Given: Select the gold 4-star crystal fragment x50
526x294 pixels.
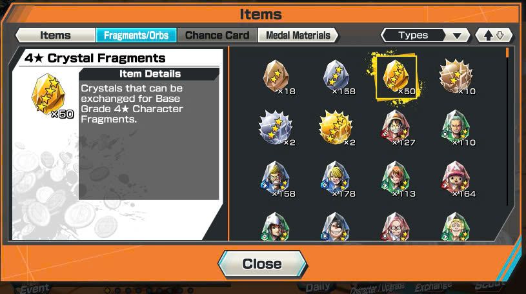Looking at the screenshot, I should point(396,77).
